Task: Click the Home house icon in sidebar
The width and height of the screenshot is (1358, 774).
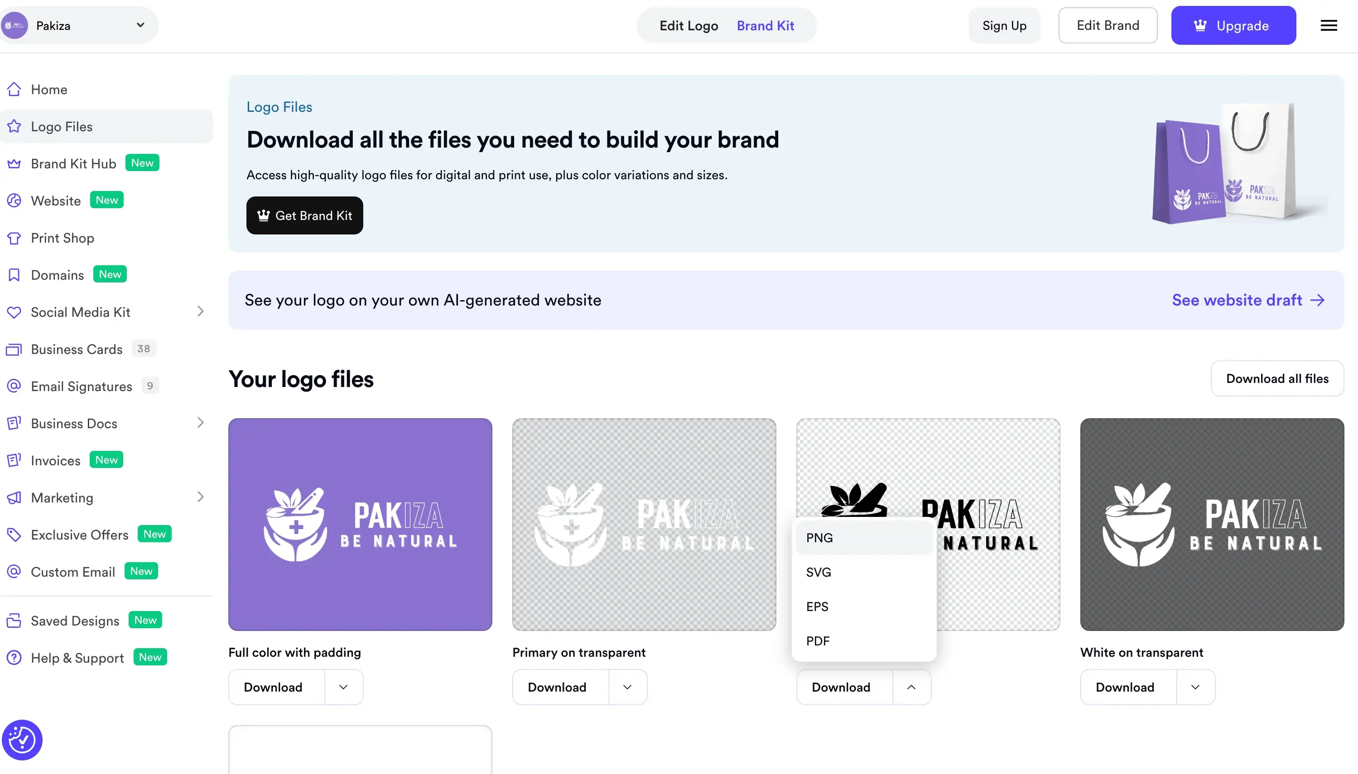Action: [x=14, y=89]
